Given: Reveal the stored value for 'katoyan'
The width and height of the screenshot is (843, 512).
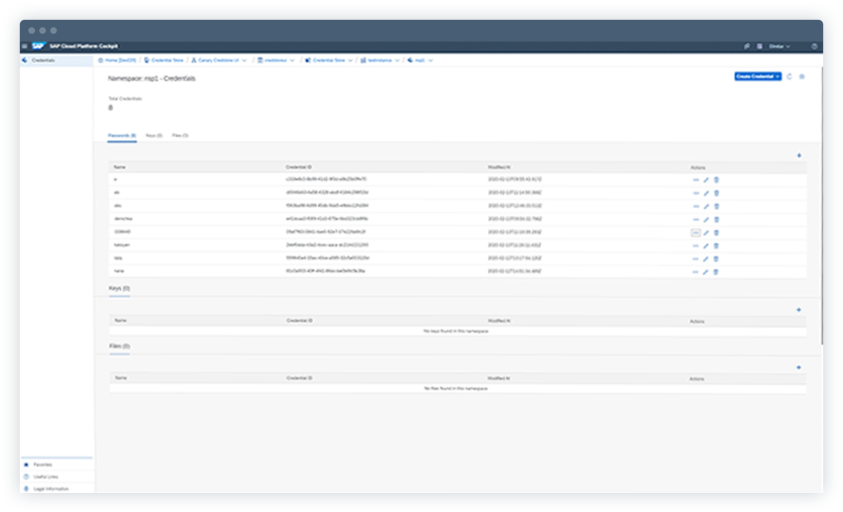Looking at the screenshot, I should coord(696,245).
